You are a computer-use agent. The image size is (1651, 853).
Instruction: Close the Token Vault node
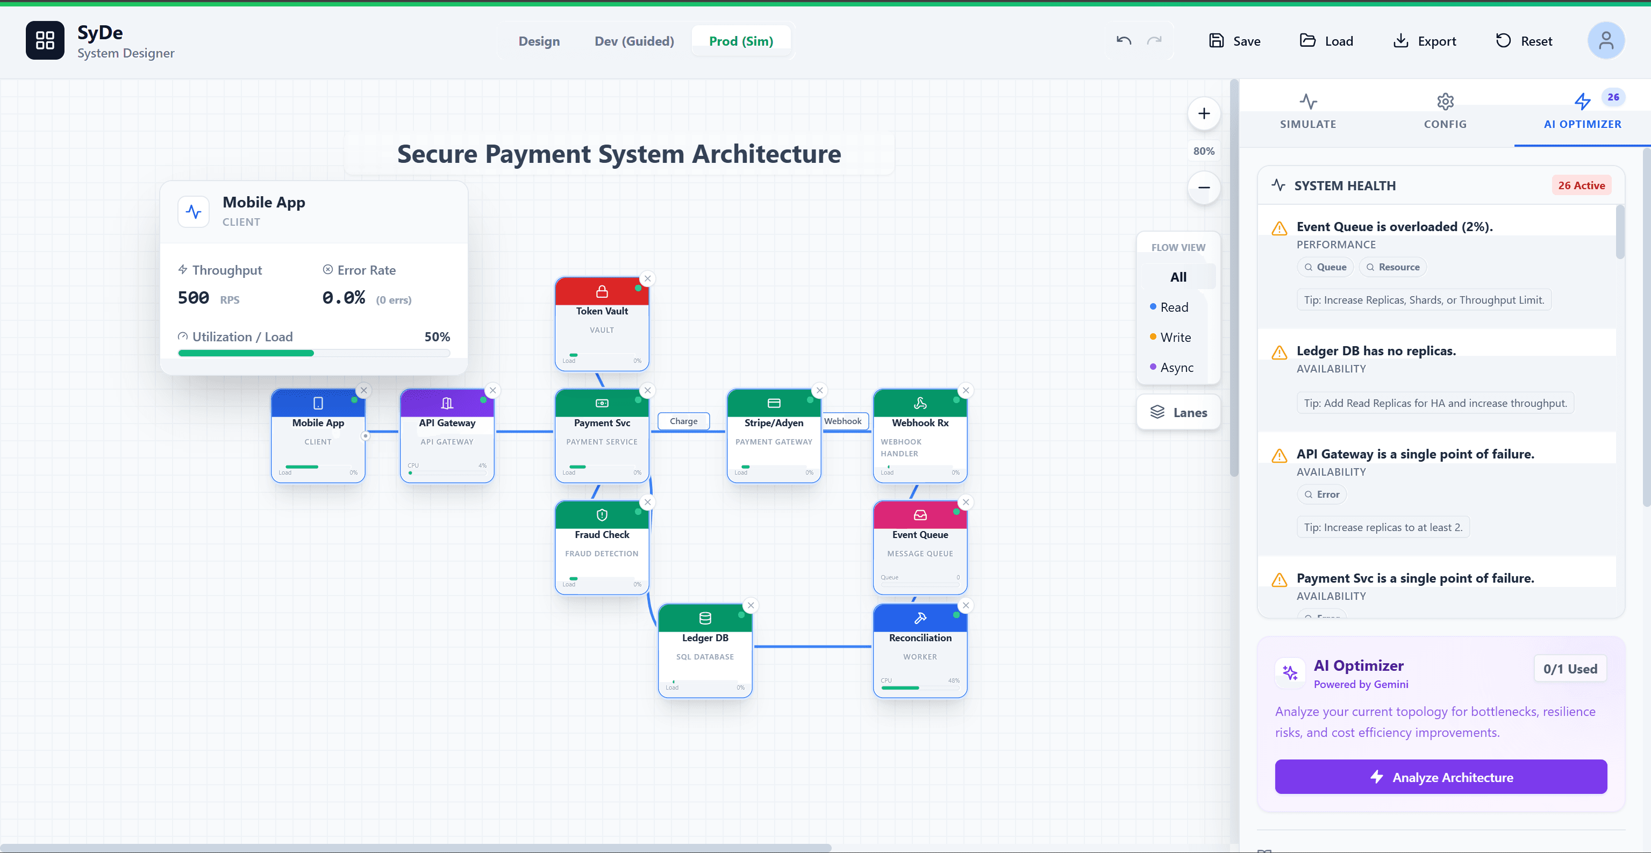[x=647, y=279]
